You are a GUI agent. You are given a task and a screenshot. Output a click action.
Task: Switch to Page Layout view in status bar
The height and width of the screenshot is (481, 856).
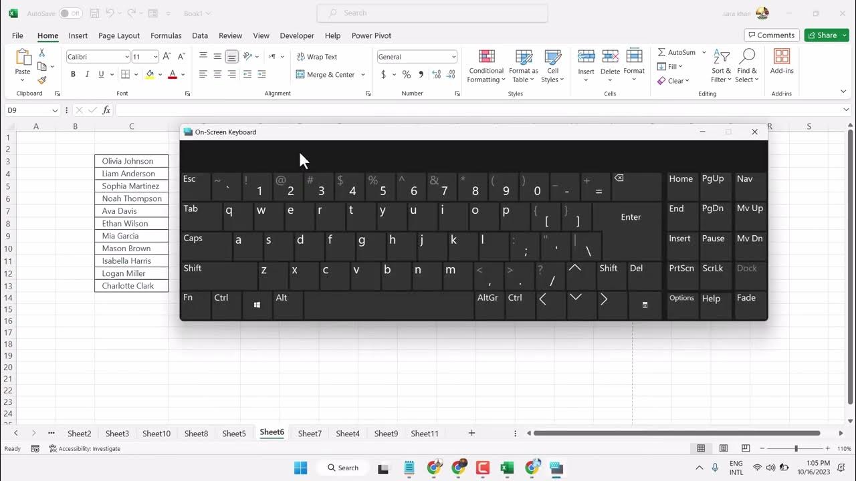click(x=724, y=448)
